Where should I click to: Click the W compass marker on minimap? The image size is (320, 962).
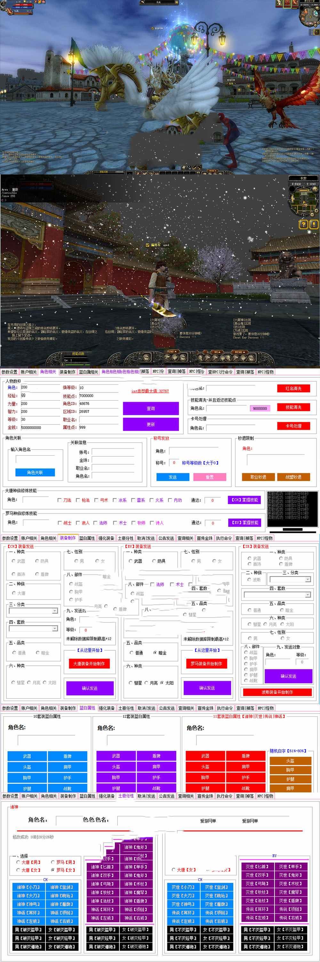tap(290, 201)
